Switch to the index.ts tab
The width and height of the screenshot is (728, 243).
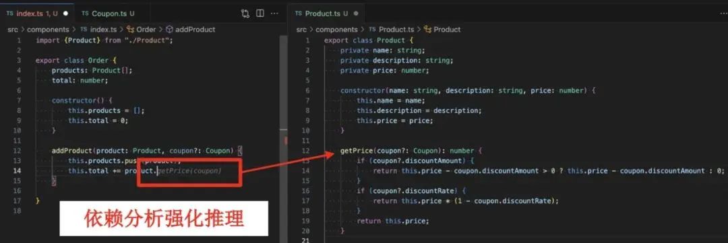[36, 13]
